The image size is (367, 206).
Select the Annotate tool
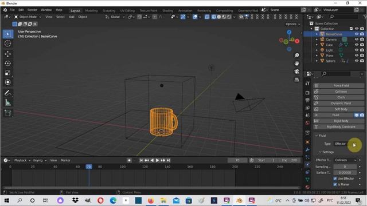(7, 93)
